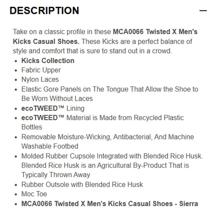The height and width of the screenshot is (218, 218).
Task: Click the word Bottles
Action: (x=32, y=127)
